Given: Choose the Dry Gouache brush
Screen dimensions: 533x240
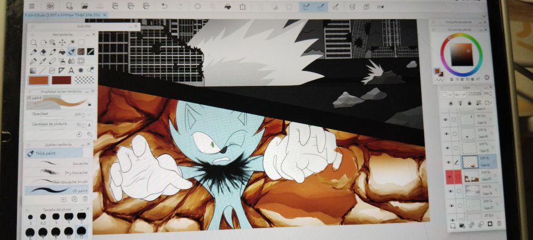Looking at the screenshot, I should 56,172.
